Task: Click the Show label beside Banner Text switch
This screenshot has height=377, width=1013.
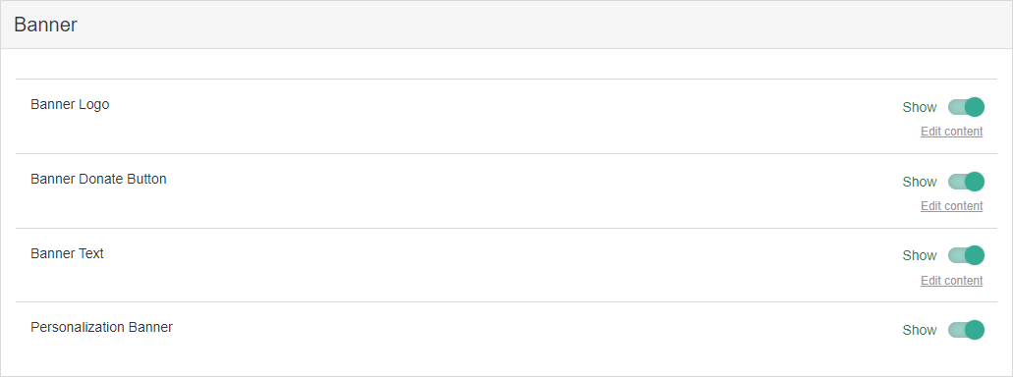Action: (920, 255)
